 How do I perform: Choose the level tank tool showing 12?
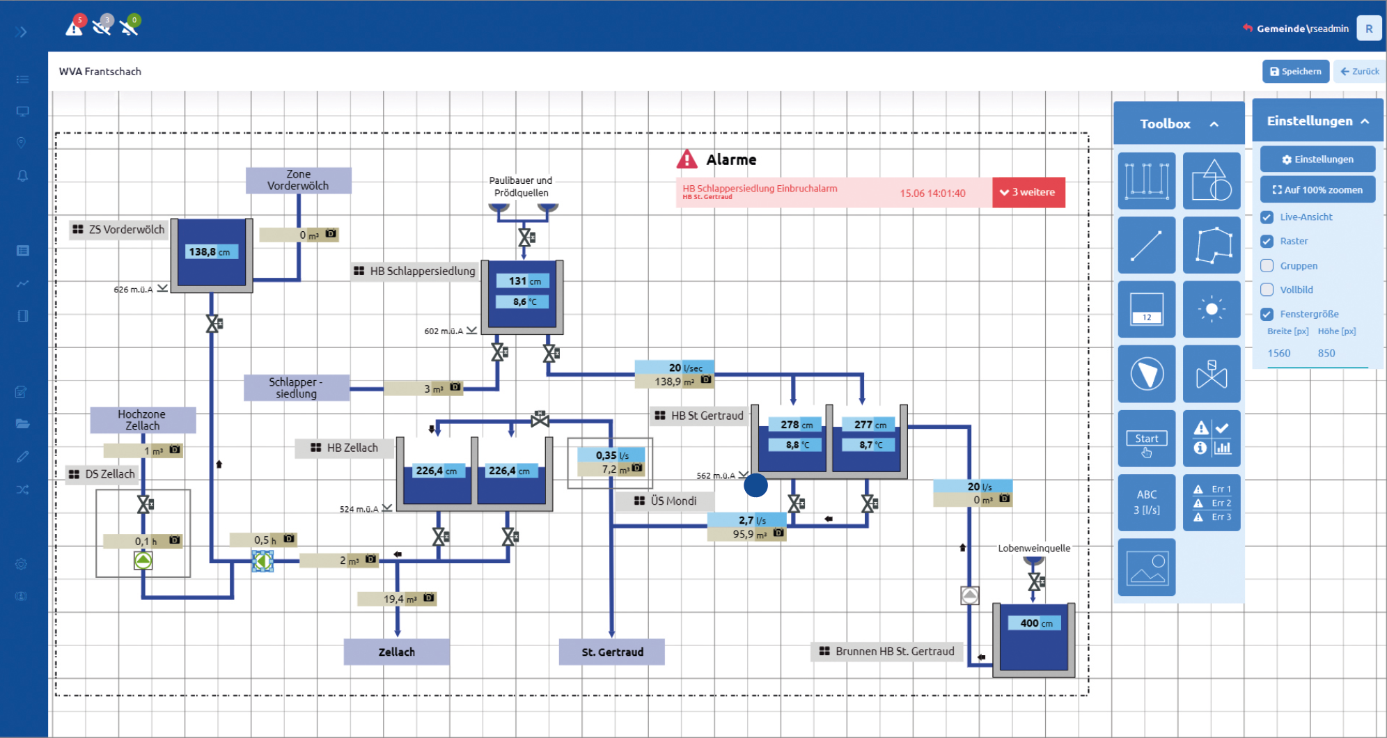click(x=1146, y=309)
